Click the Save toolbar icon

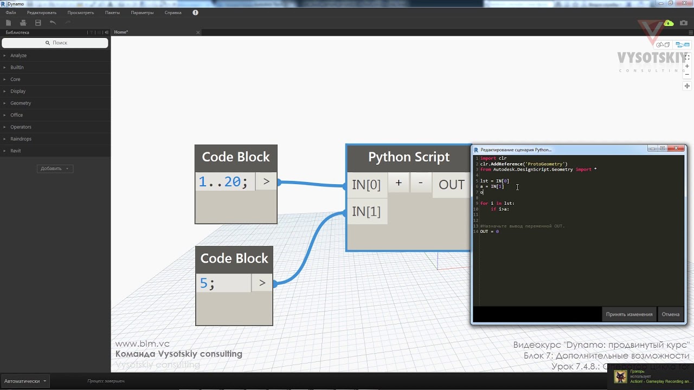(x=38, y=23)
